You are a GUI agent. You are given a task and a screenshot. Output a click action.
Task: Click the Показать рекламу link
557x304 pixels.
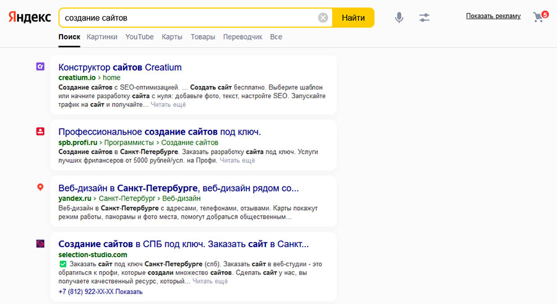coord(493,16)
